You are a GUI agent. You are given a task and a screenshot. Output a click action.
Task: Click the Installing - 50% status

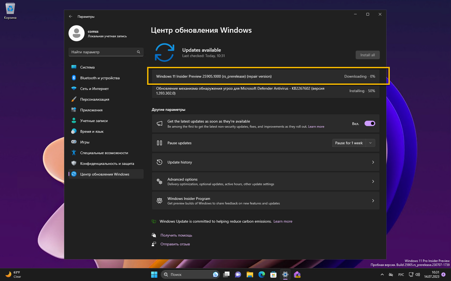(x=362, y=91)
